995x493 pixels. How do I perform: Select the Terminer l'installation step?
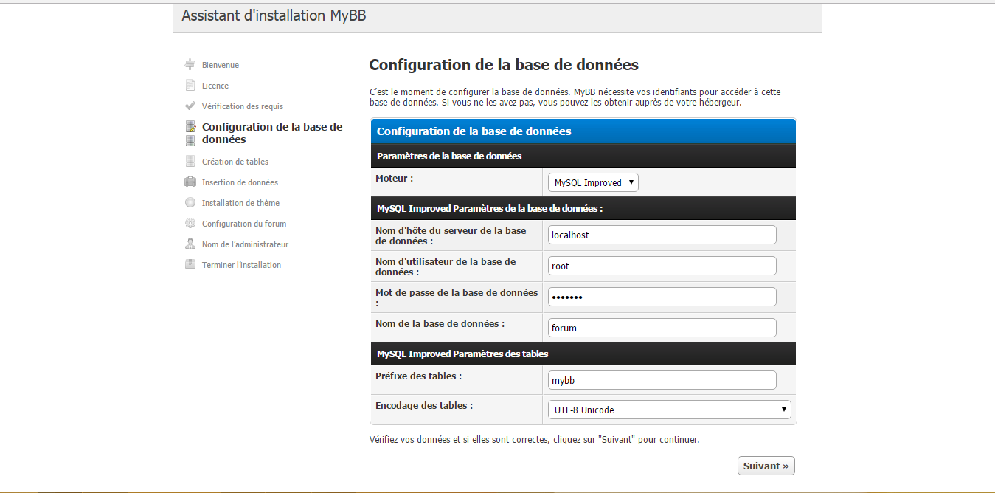pos(241,265)
